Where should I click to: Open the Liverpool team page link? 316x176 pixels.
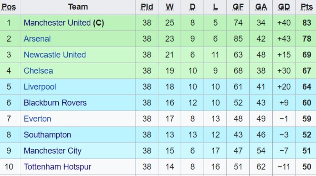(40, 87)
